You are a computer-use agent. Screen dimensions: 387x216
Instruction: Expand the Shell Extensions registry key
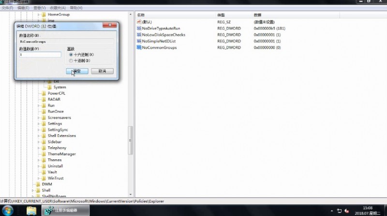click(x=39, y=136)
